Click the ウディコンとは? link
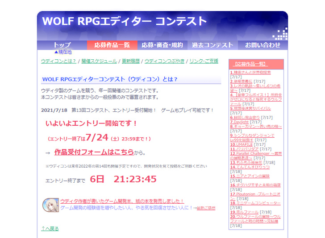Image resolution: width=325 pixels, height=238 pixels. coord(58,61)
